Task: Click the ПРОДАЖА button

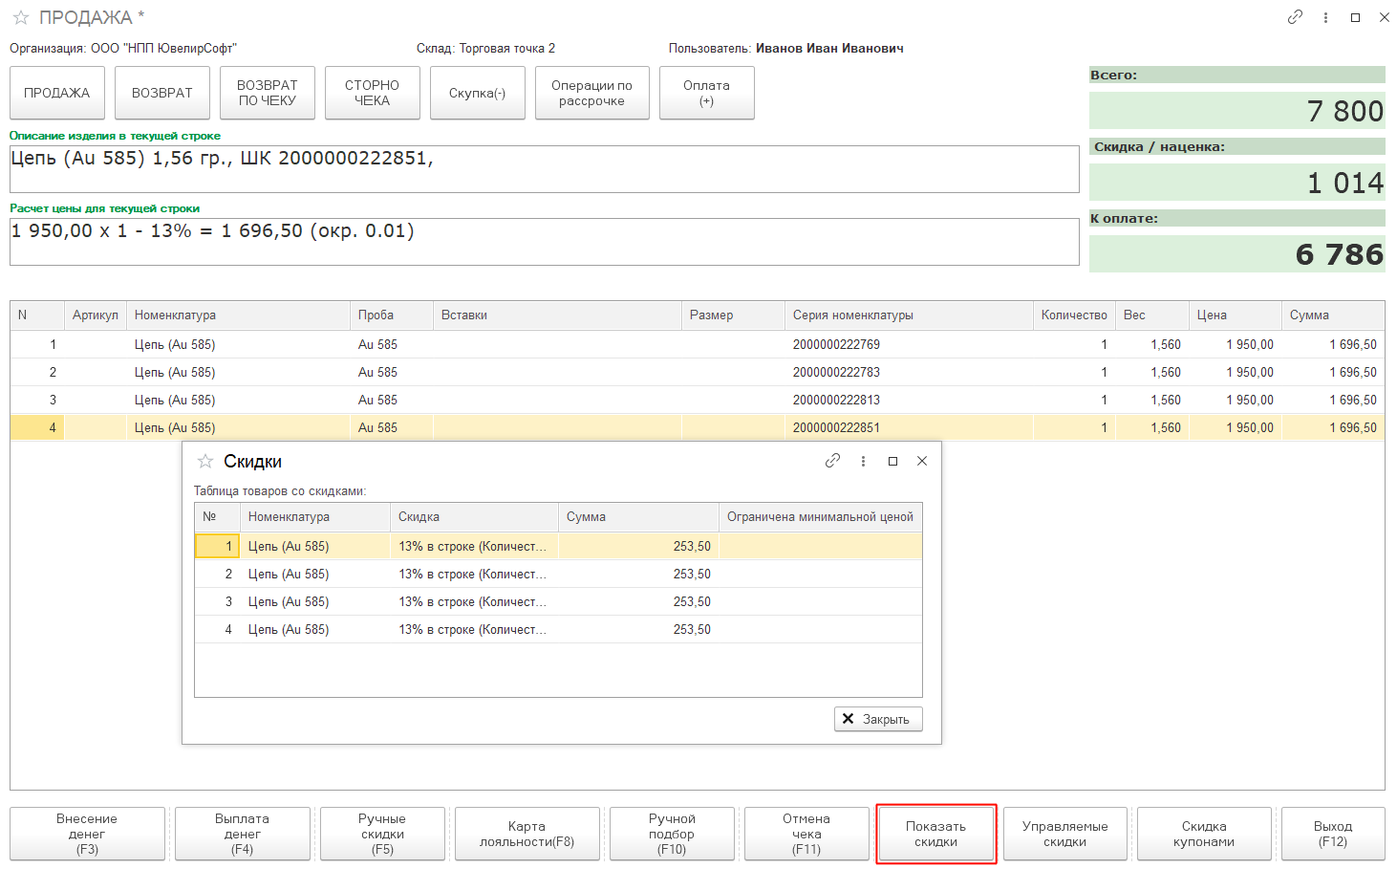Action: click(x=57, y=93)
